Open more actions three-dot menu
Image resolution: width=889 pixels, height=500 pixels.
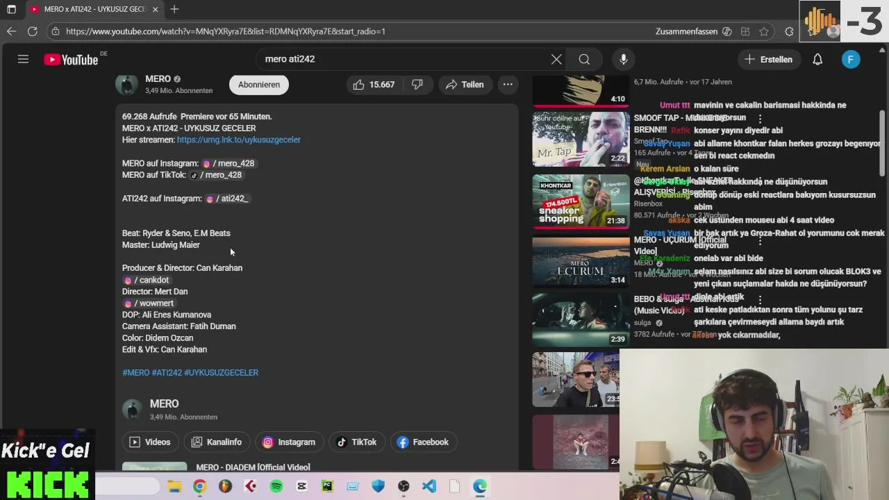(x=508, y=85)
